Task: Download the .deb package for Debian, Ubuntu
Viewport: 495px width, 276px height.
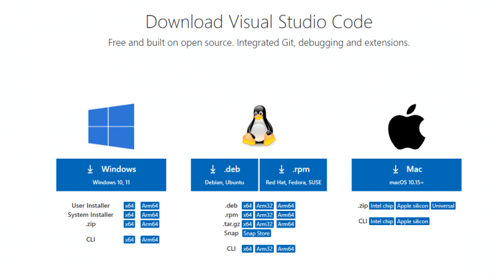Action: point(224,175)
